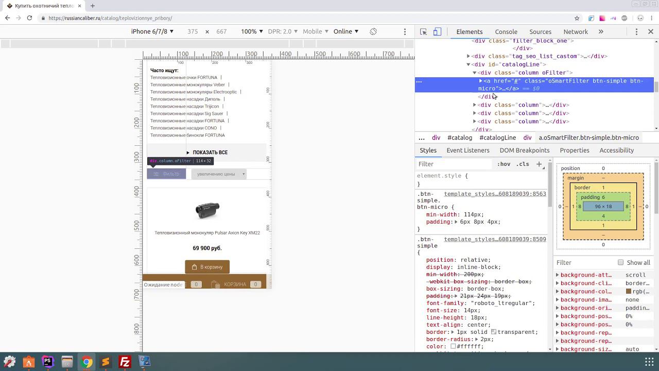Open Sublime Text from the taskbar
Viewport: 659px width, 371px height.
[x=106, y=362]
